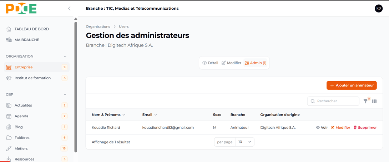Viewport: 389px width, 162px height.
Task: Click the Actualités newspaper icon
Action: (x=9, y=105)
